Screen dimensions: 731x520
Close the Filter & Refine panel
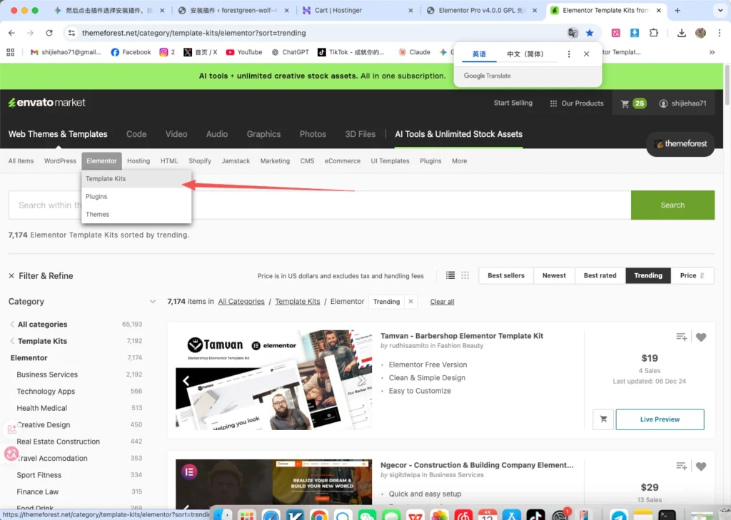[x=11, y=276]
